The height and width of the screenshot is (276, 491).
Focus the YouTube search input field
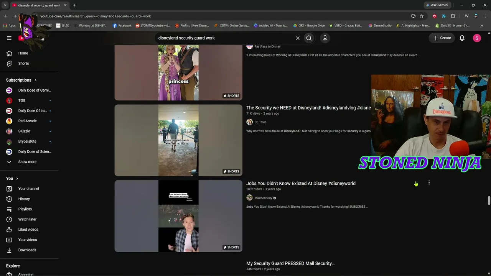224,38
